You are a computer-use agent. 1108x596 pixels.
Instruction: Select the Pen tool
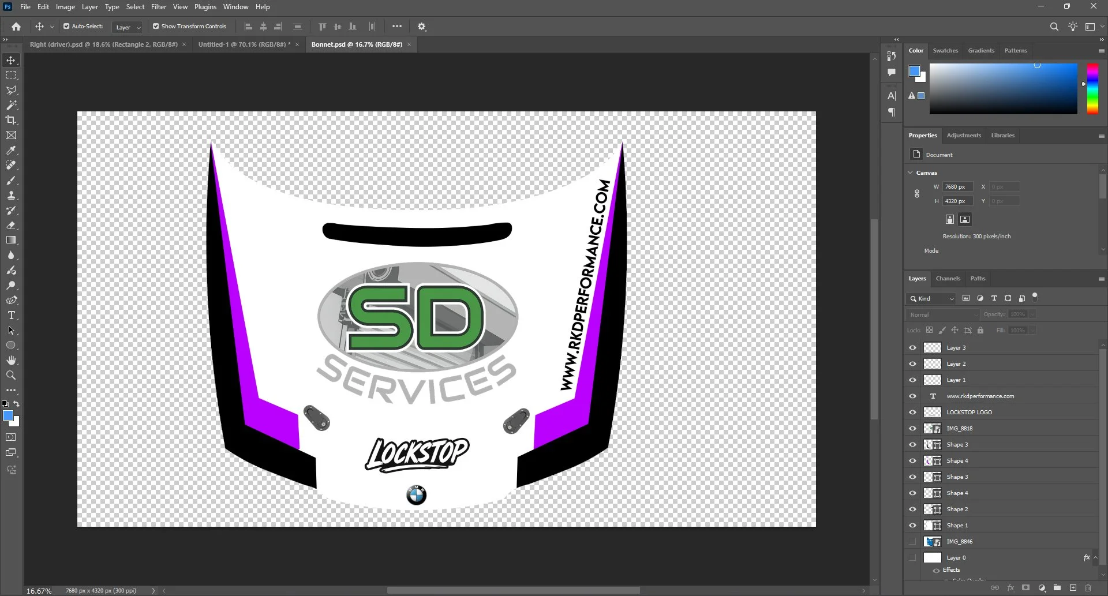tap(11, 301)
